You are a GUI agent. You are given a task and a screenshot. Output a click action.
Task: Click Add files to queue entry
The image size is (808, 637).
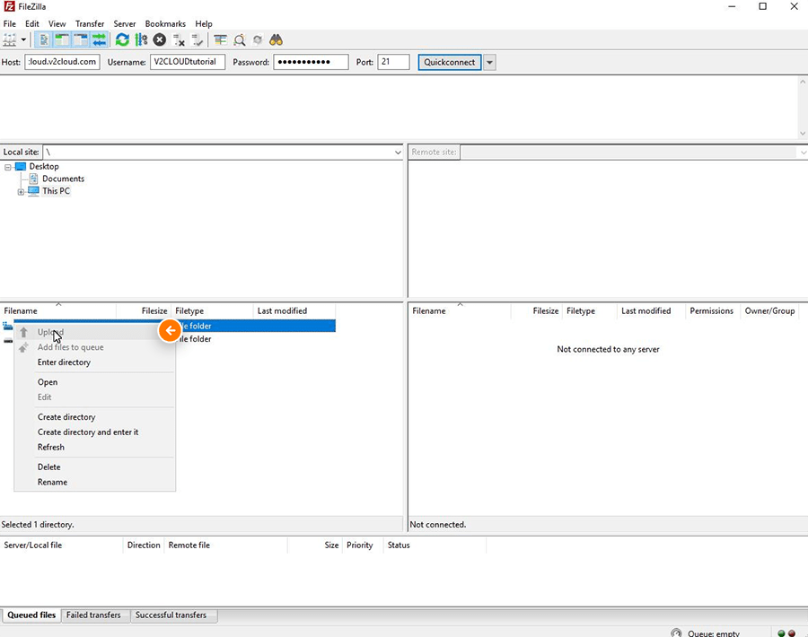click(95, 347)
